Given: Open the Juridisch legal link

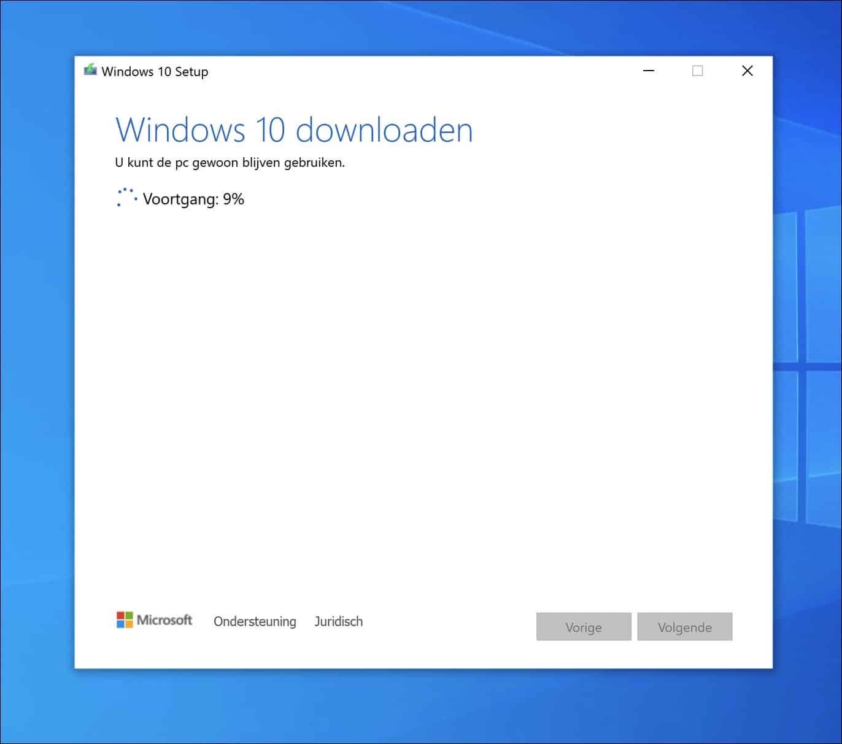Looking at the screenshot, I should tap(338, 621).
